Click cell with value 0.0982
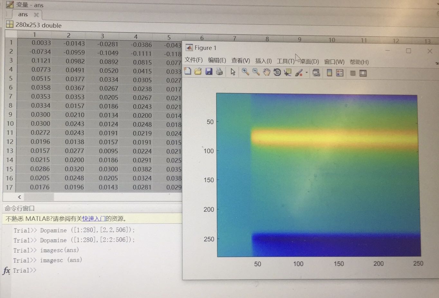 75,61
